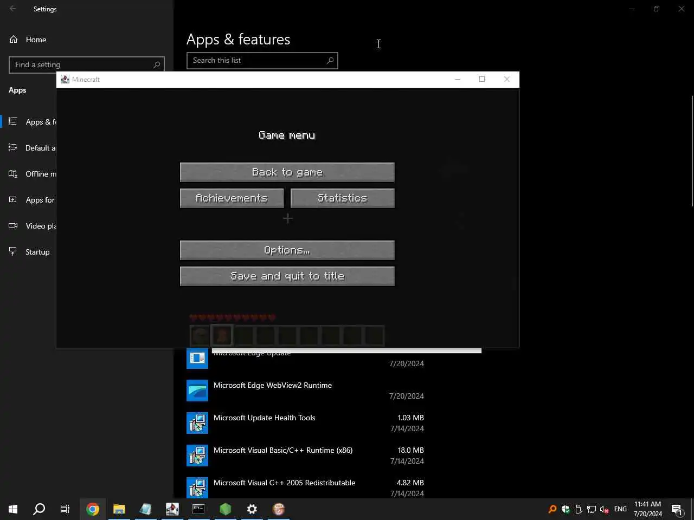Minimize the Minecraft window
The height and width of the screenshot is (520, 694).
(x=458, y=79)
